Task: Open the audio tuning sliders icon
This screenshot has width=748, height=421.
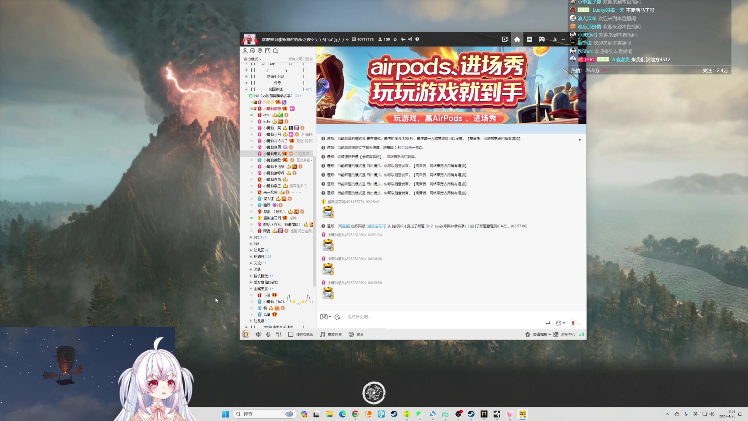Action: (279, 334)
